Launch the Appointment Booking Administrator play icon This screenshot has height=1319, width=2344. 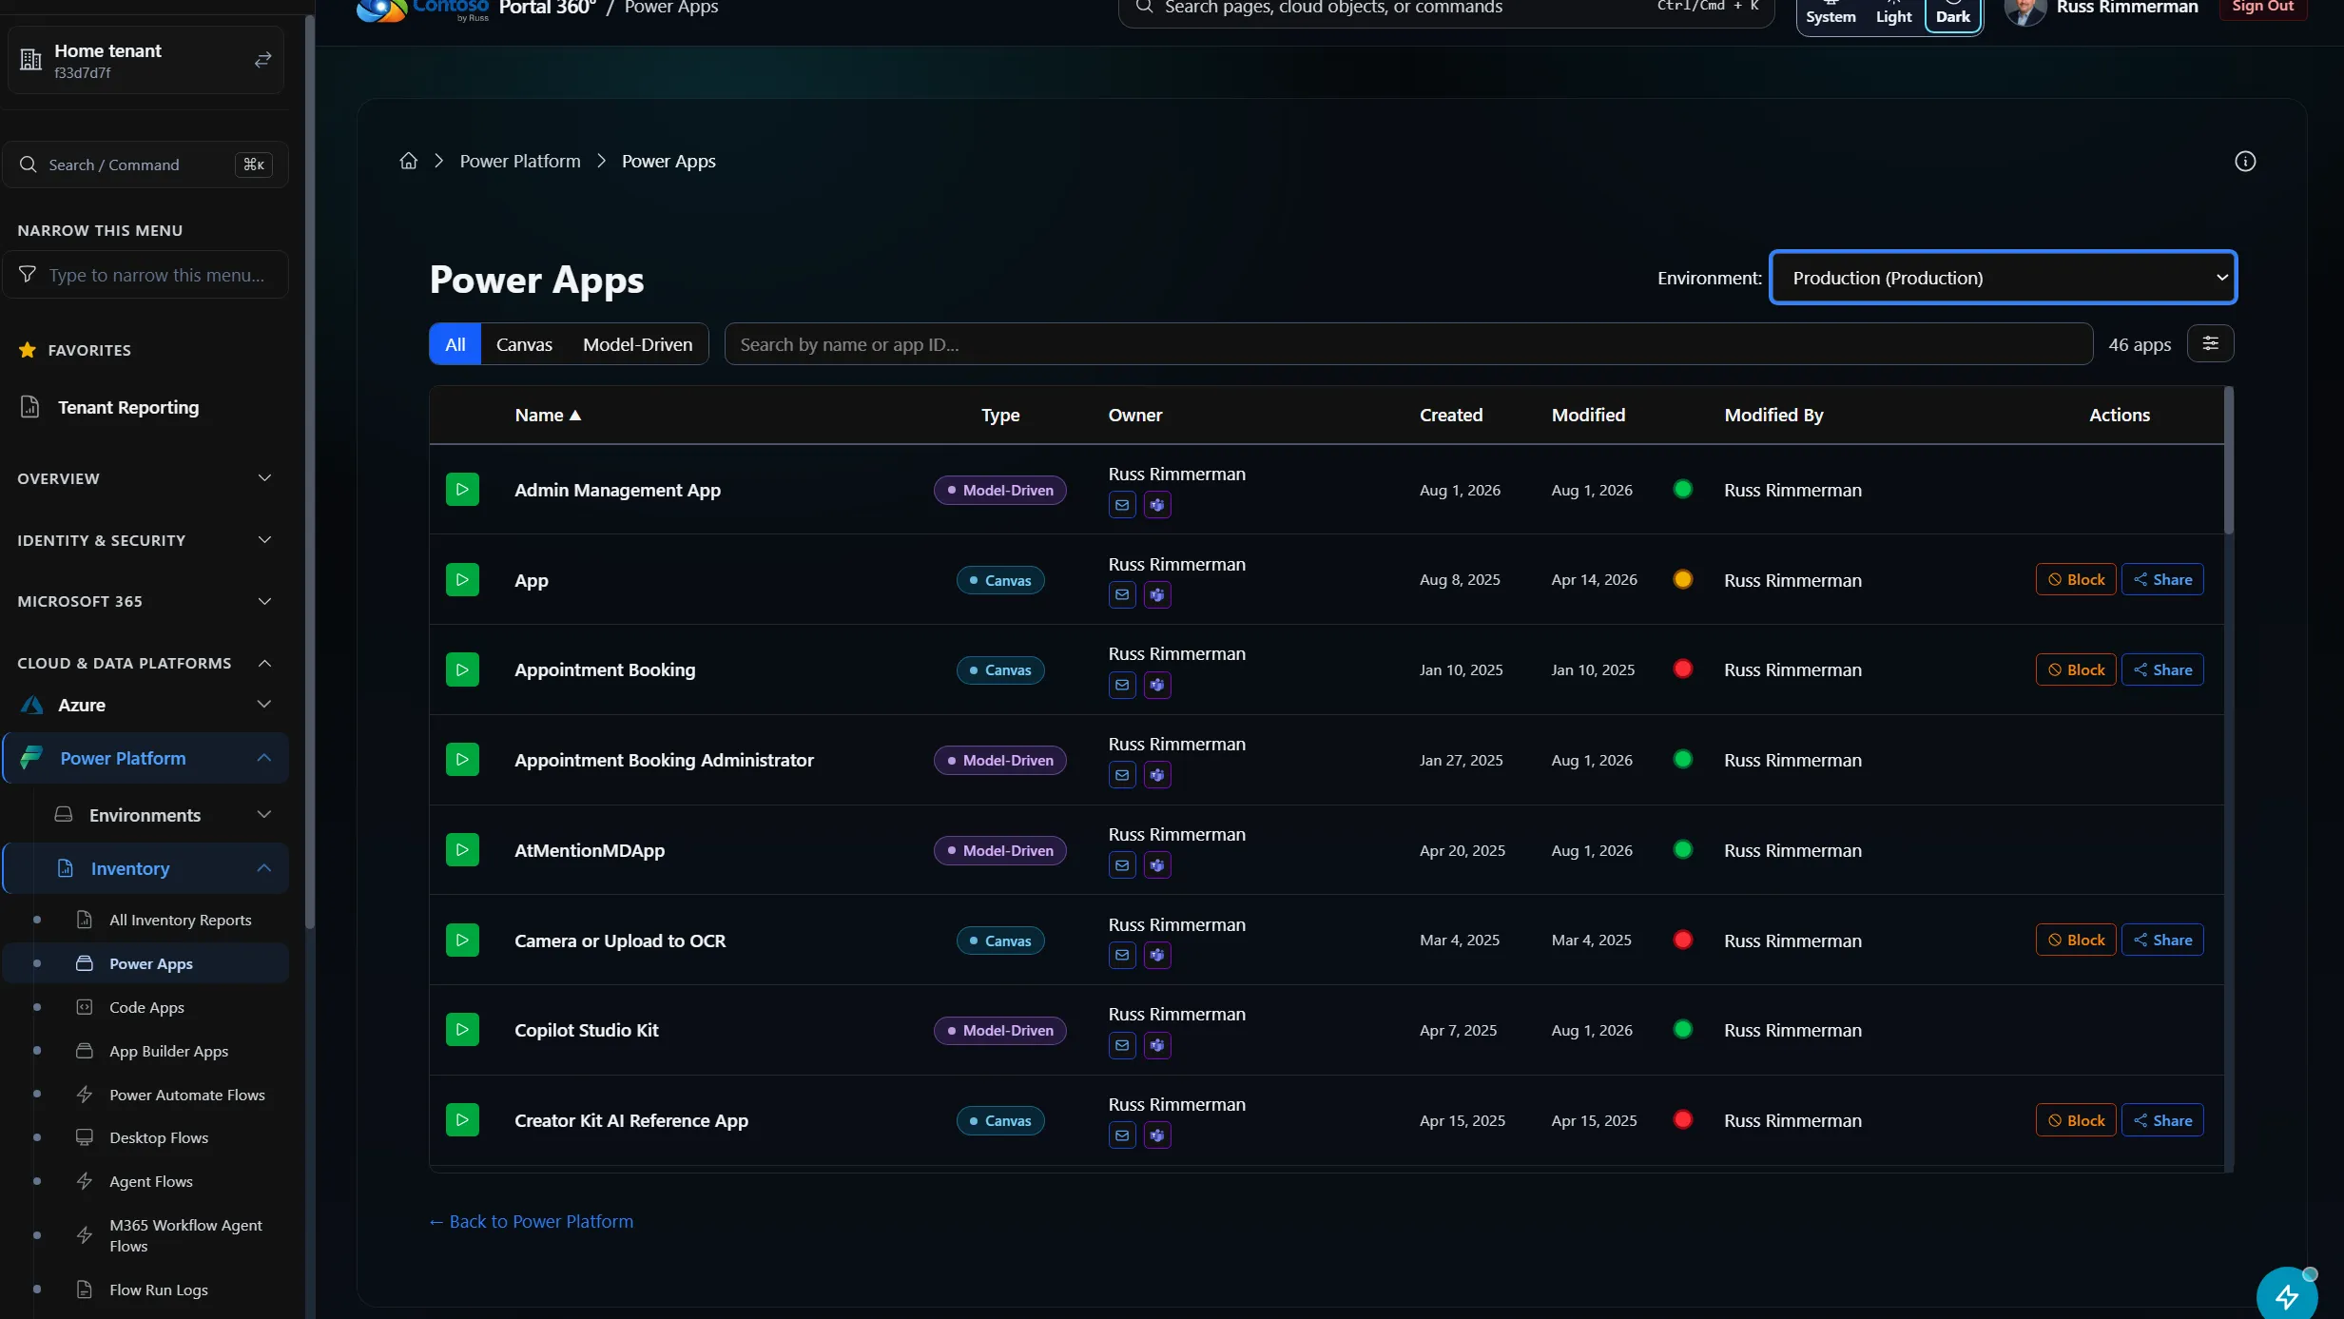tap(462, 760)
